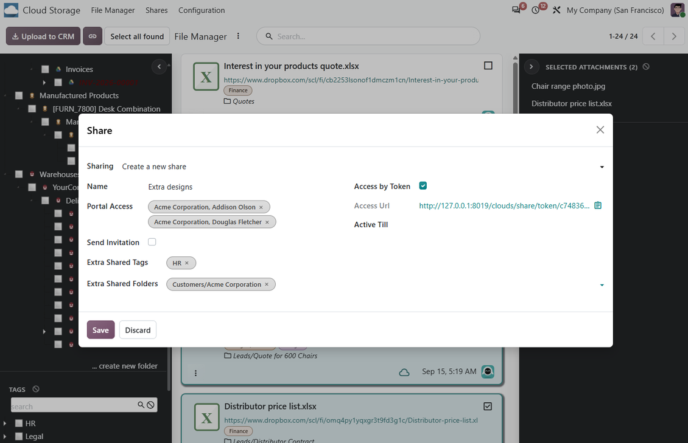The width and height of the screenshot is (688, 443).
Task: Remove the HR tag from Extra Shared Tags
Action: pos(186,263)
